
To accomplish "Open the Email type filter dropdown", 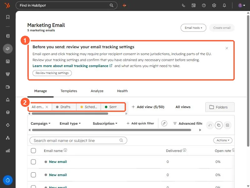I will coord(70,123).
